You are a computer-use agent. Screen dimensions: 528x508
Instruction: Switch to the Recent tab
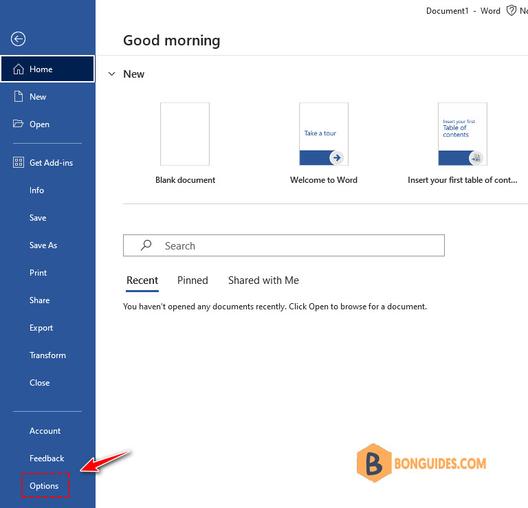[x=142, y=280]
